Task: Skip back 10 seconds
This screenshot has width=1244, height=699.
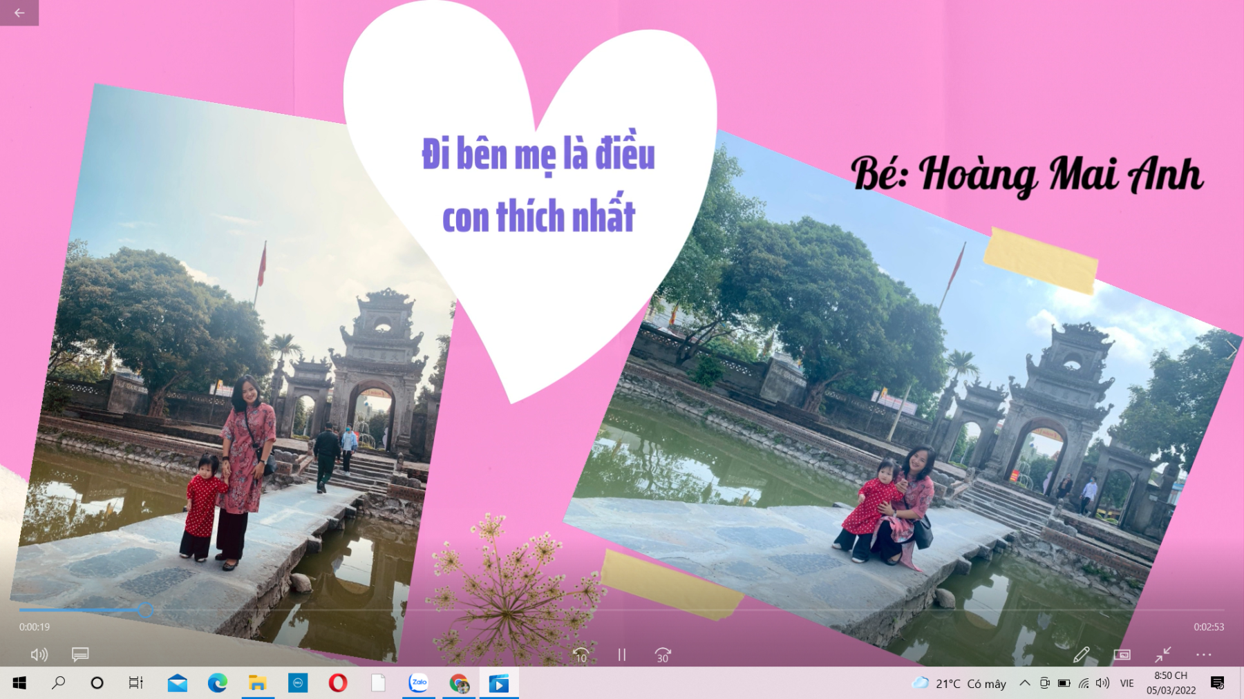Action: pos(581,655)
